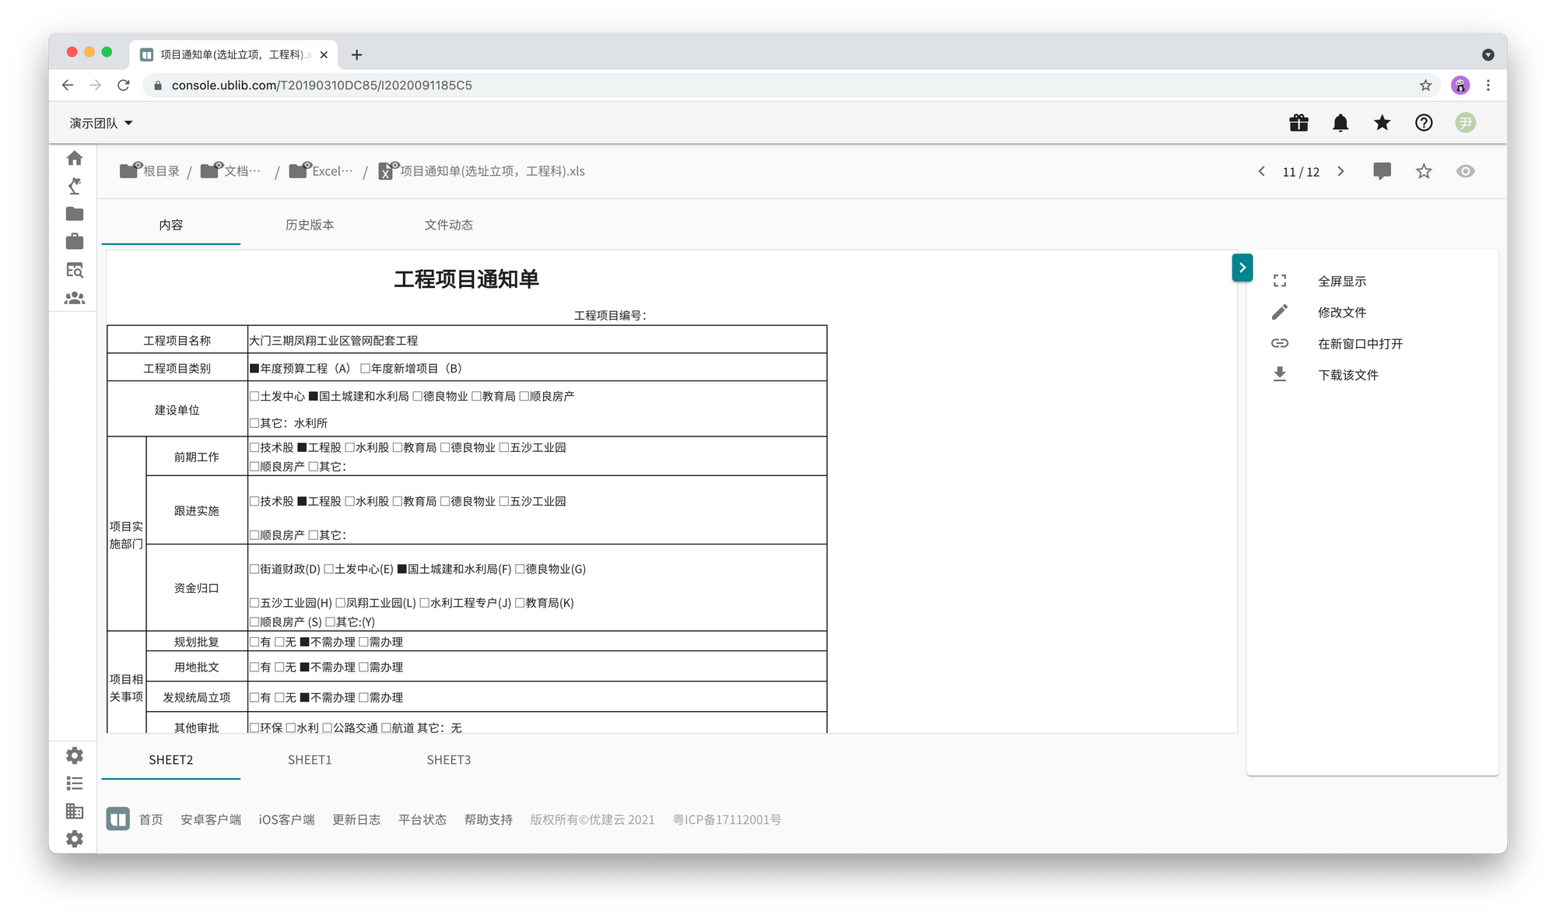The height and width of the screenshot is (918, 1556).
Task: Go to next file with right chevron
Action: 1340,171
